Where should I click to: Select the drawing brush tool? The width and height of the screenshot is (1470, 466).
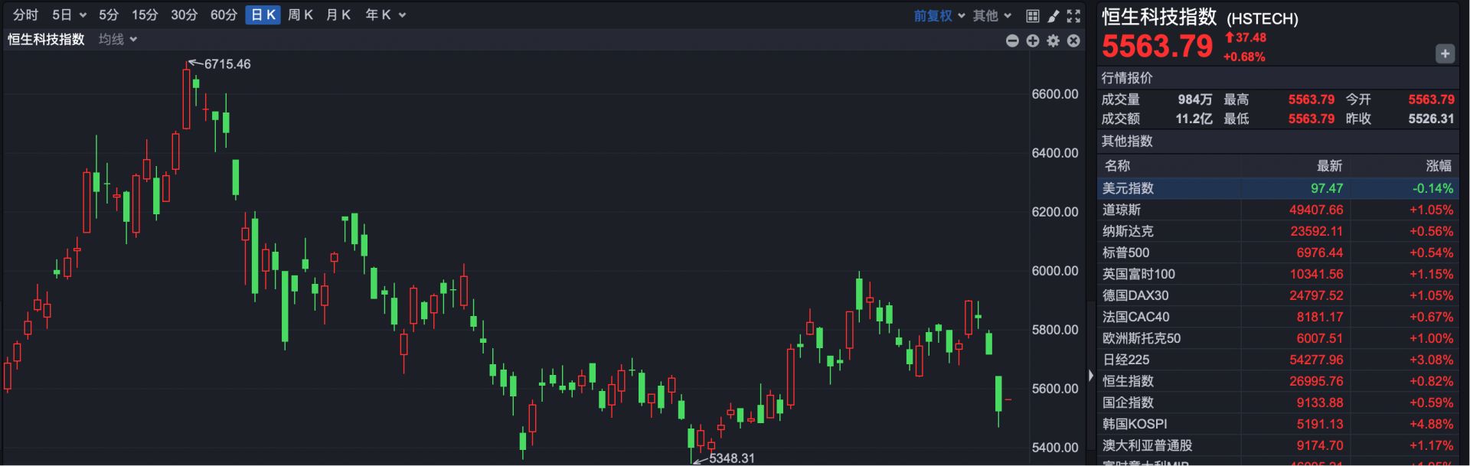tap(1053, 15)
